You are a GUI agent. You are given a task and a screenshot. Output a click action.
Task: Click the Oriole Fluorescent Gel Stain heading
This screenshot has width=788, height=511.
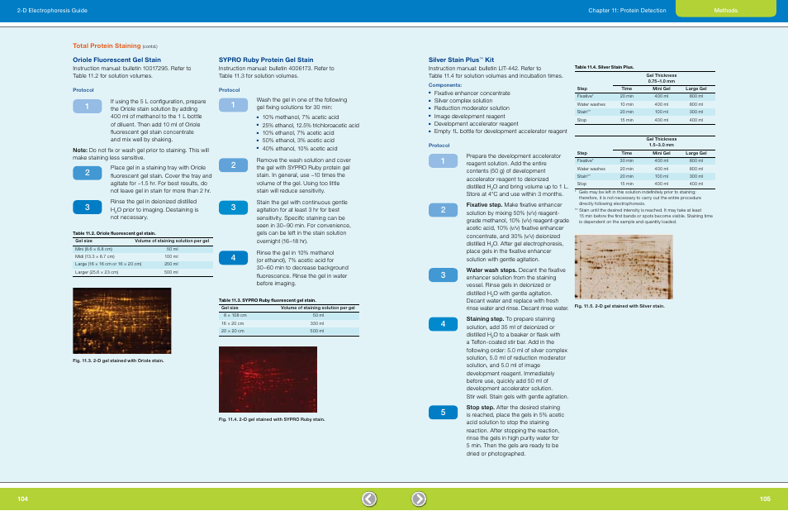coord(116,60)
